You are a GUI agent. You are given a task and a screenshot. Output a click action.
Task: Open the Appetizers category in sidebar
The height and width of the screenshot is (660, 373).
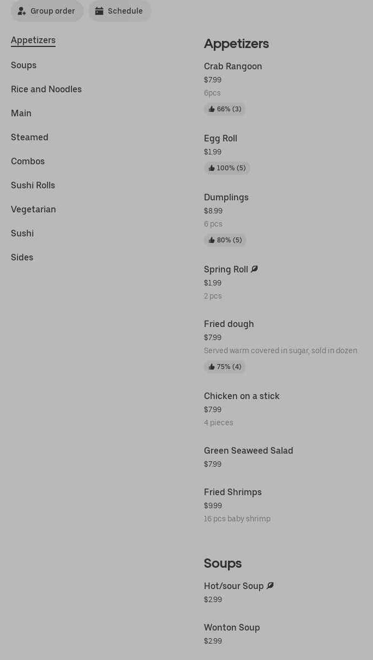click(x=33, y=40)
